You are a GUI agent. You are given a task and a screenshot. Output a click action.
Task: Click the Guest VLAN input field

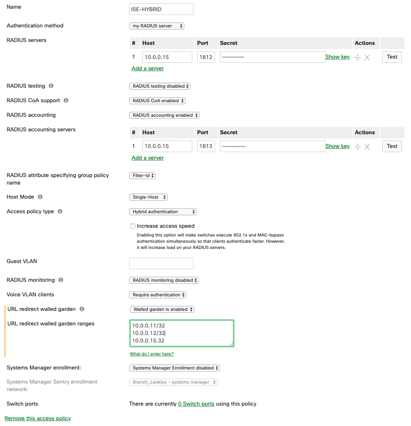tap(161, 263)
